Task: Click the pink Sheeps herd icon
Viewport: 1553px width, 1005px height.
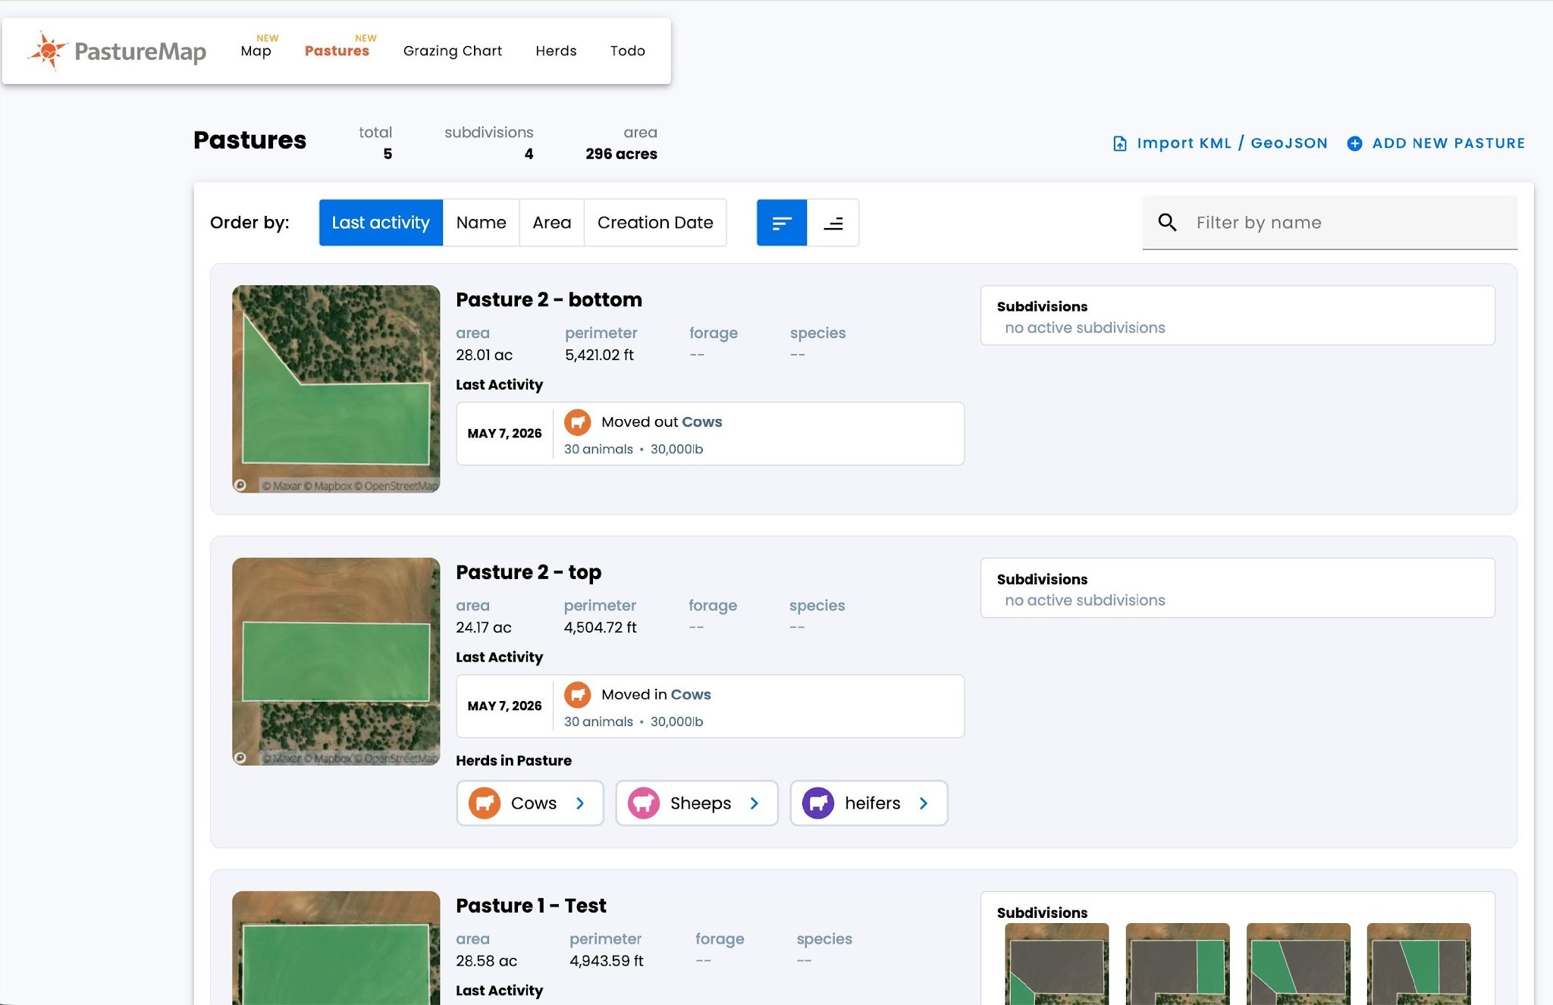Action: click(x=644, y=803)
